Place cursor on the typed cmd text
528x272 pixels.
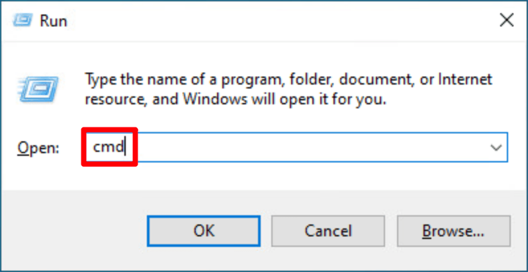tap(109, 147)
